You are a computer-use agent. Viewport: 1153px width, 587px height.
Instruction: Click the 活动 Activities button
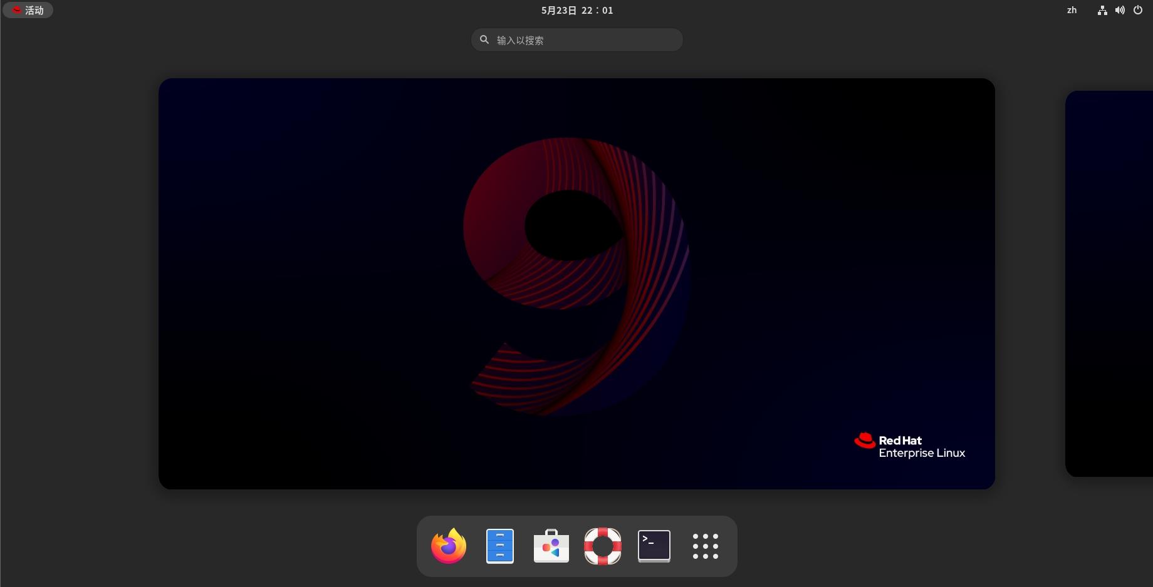click(28, 10)
